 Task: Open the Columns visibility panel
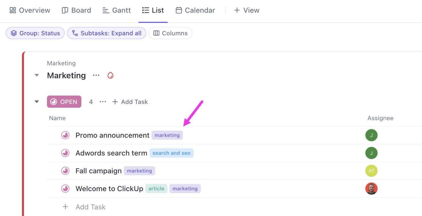[170, 33]
